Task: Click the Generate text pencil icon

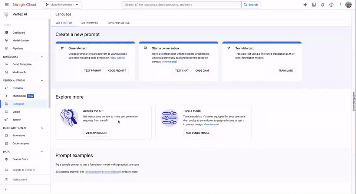Action: click(x=62, y=48)
